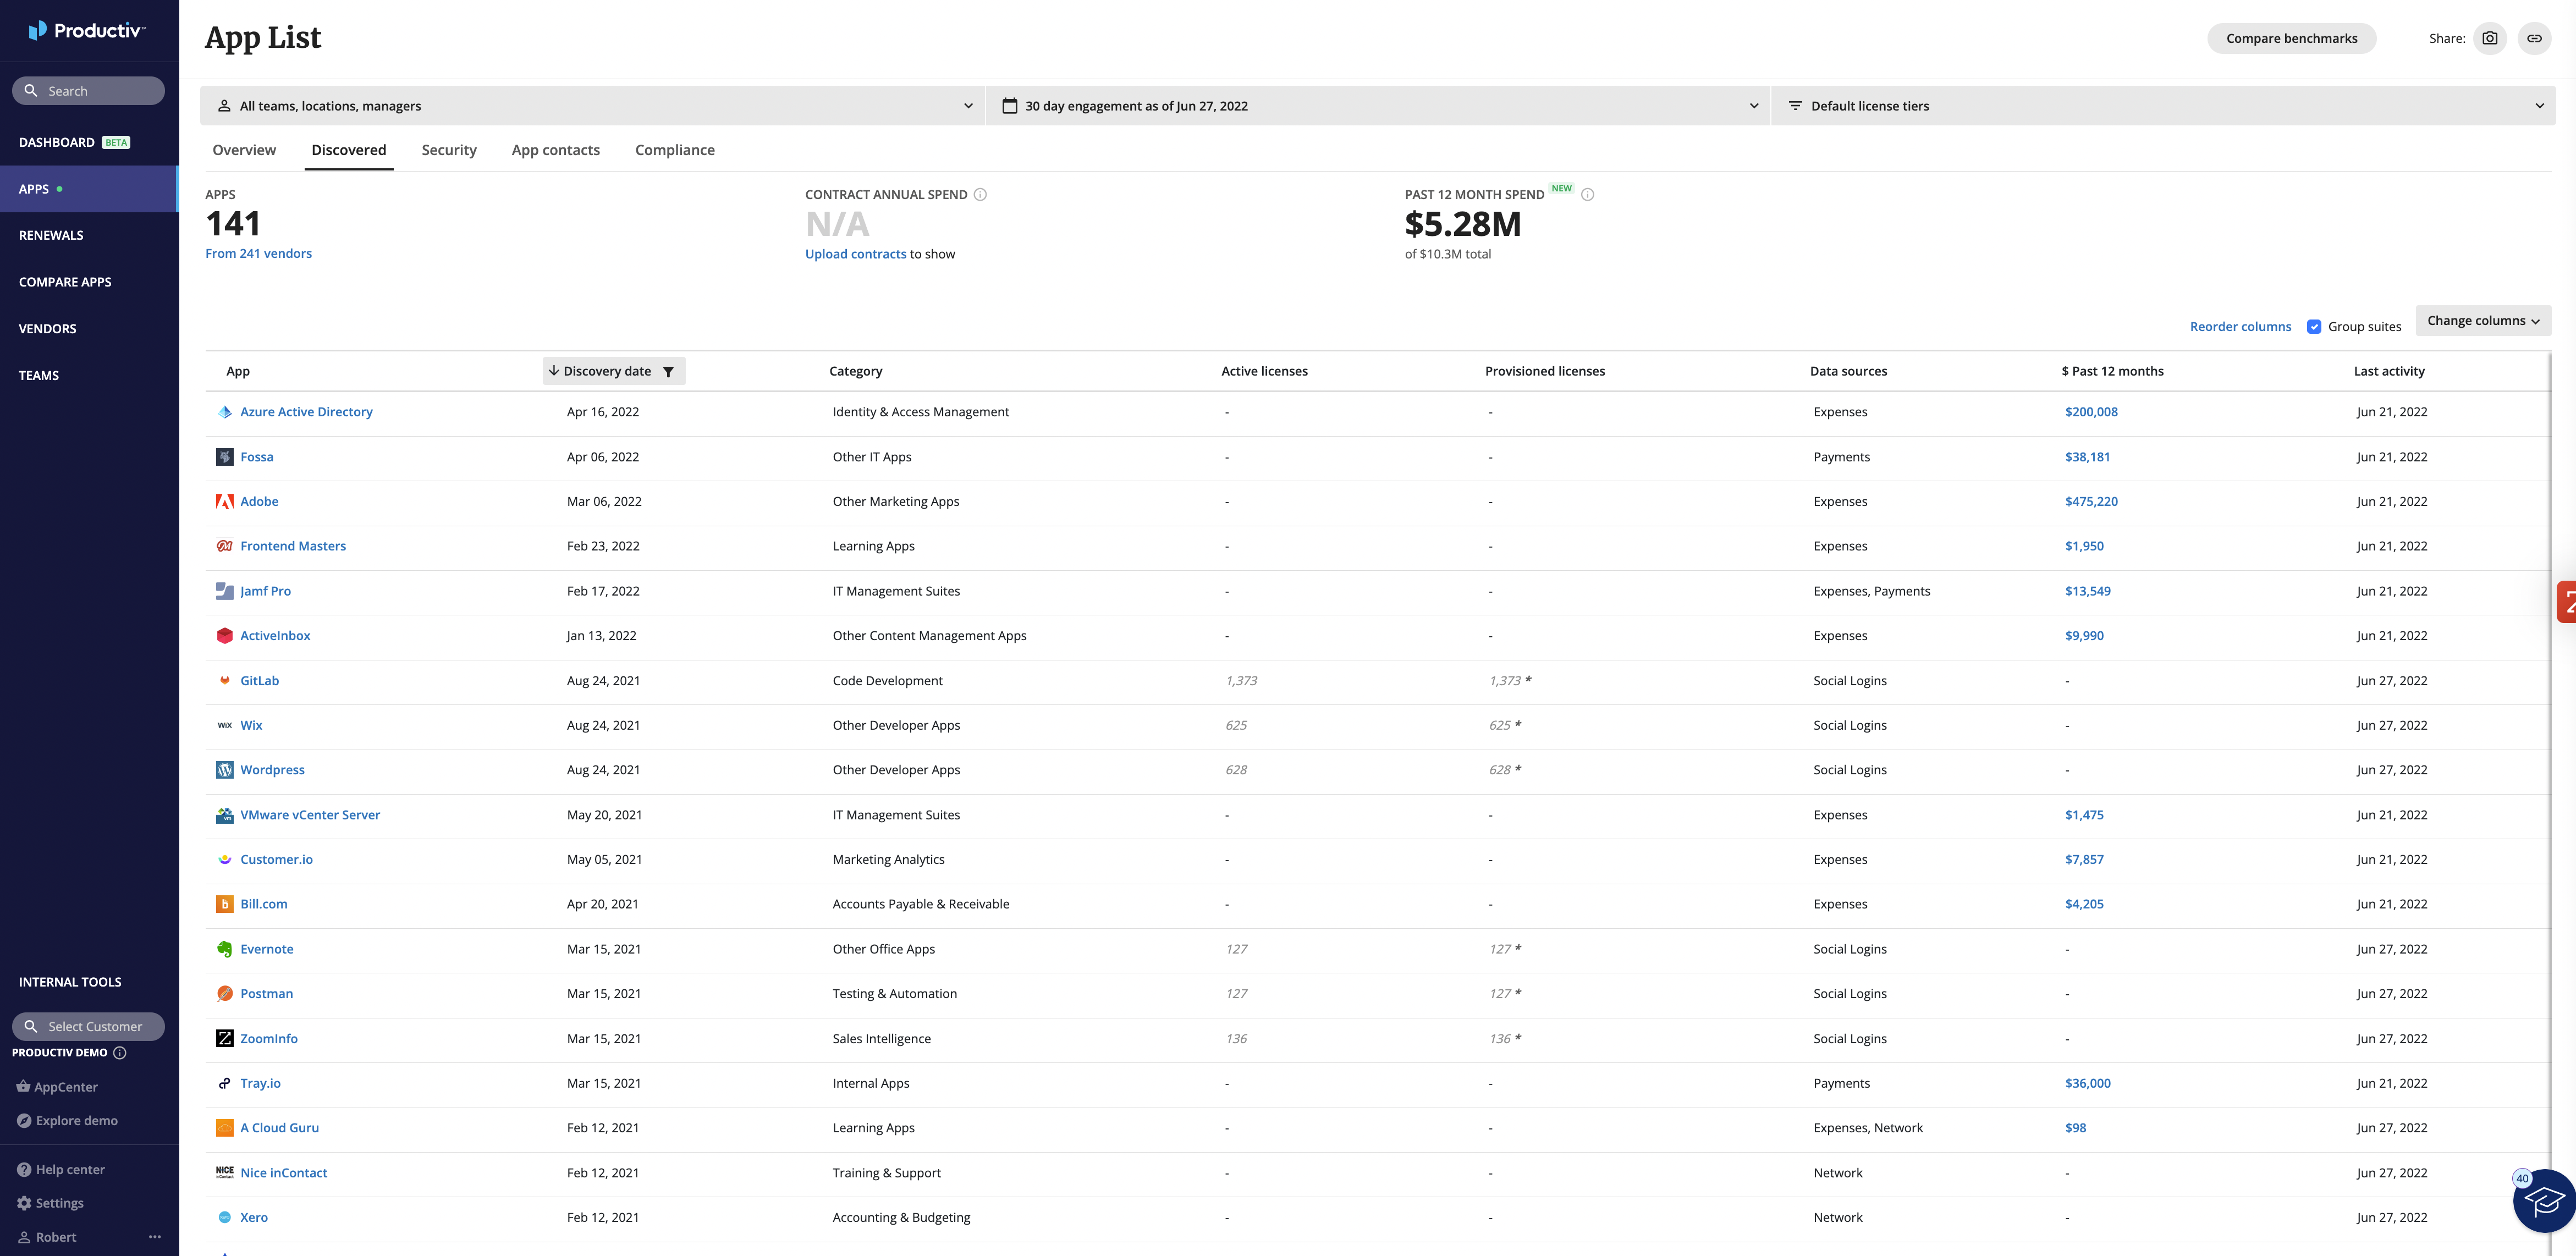The width and height of the screenshot is (2576, 1256).
Task: Click the Compare benchmarks button
Action: [x=2291, y=38]
